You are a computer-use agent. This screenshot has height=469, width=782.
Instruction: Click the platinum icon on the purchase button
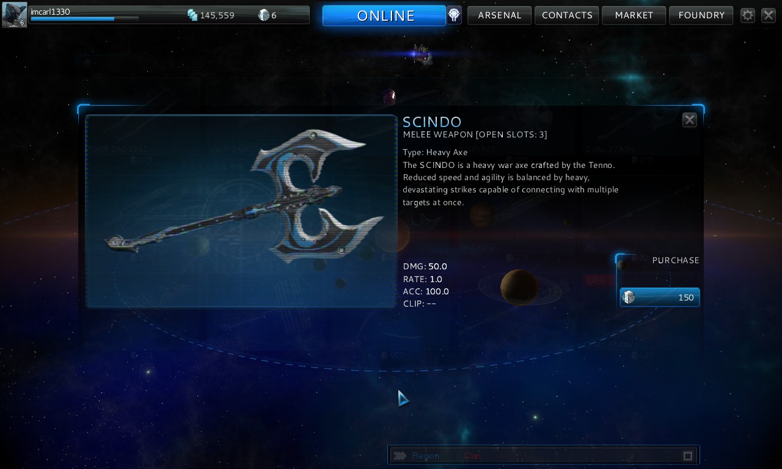click(629, 297)
